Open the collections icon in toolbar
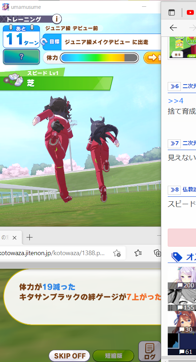196x362 pixels. coord(158,253)
